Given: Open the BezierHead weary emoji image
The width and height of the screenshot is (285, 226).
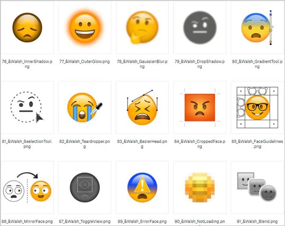Looking at the screenshot, I should (142, 108).
